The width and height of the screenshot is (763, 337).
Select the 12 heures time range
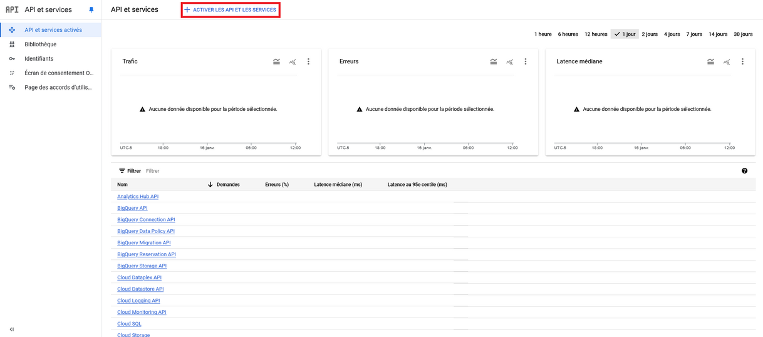point(596,34)
